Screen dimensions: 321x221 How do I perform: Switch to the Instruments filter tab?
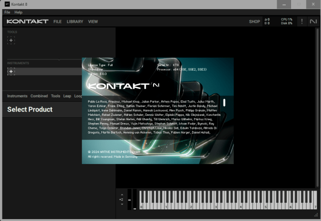pos(17,96)
